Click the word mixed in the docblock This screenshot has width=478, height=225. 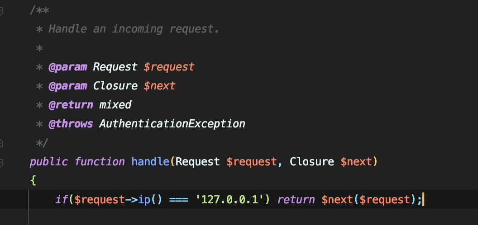tap(115, 105)
